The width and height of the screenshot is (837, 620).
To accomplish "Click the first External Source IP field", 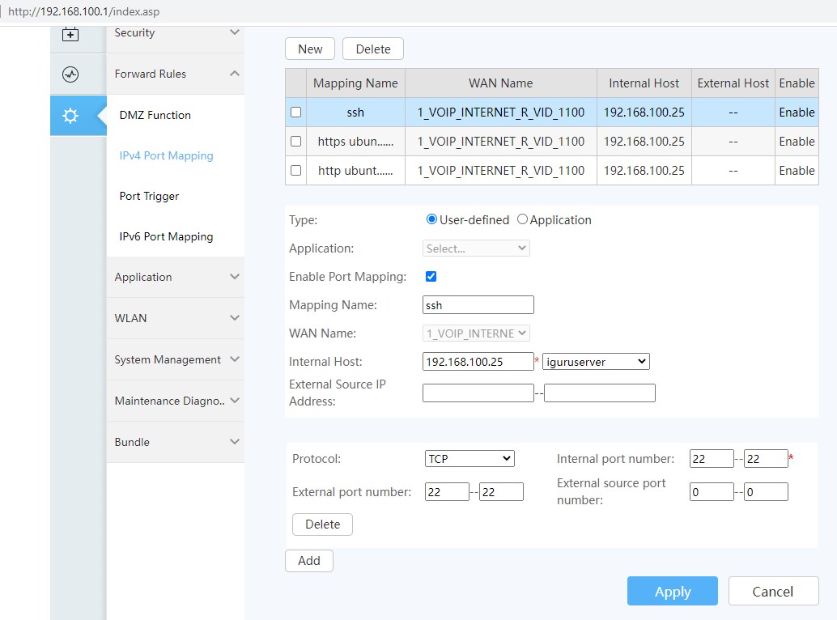I will click(478, 393).
